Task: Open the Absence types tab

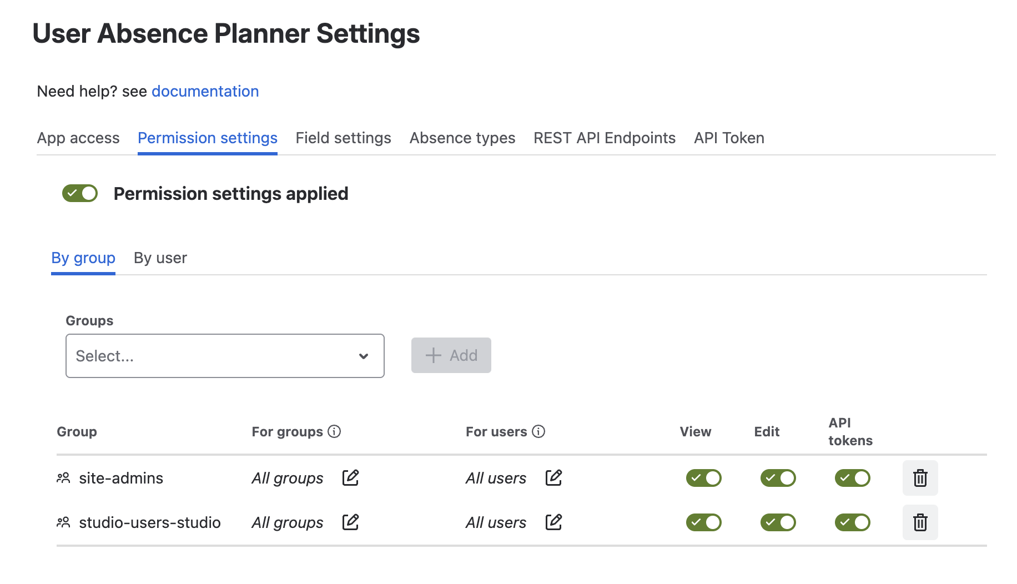Action: tap(462, 138)
